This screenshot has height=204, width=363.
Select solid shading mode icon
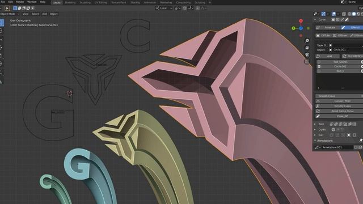354,14
